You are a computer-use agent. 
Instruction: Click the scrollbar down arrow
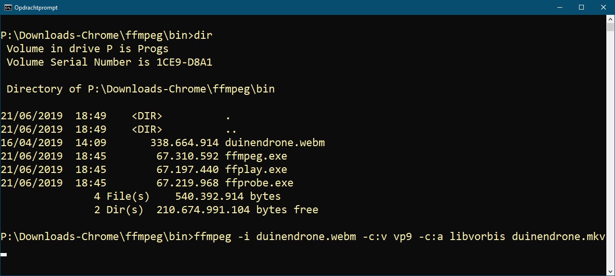coord(611,271)
